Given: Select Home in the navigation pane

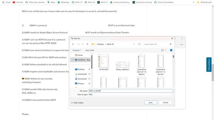Looking at the screenshot, I should [79, 55].
